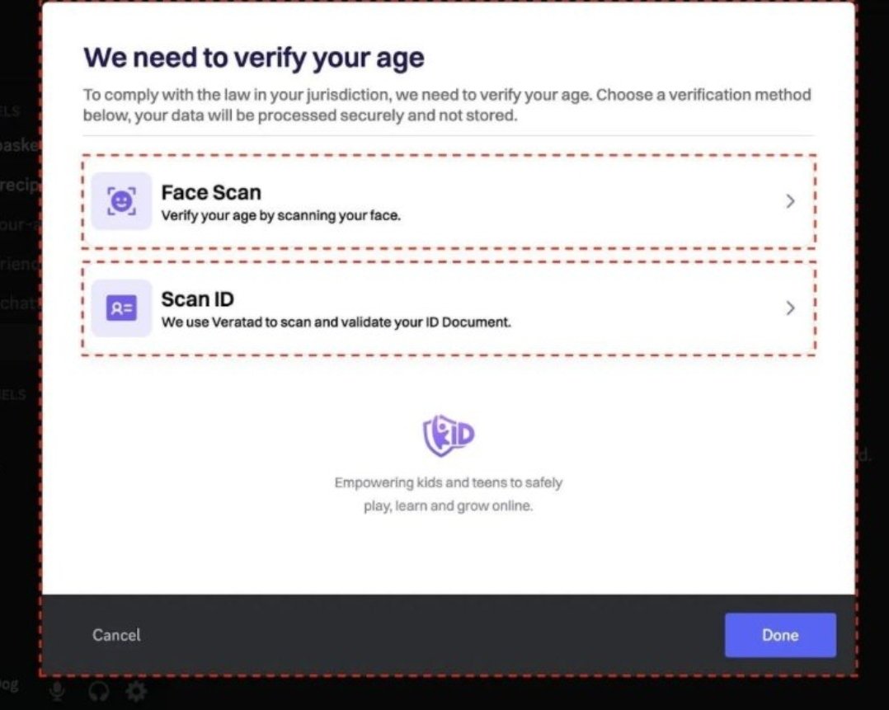Cancel the age verification process
Image resolution: width=889 pixels, height=710 pixels.
pos(115,635)
